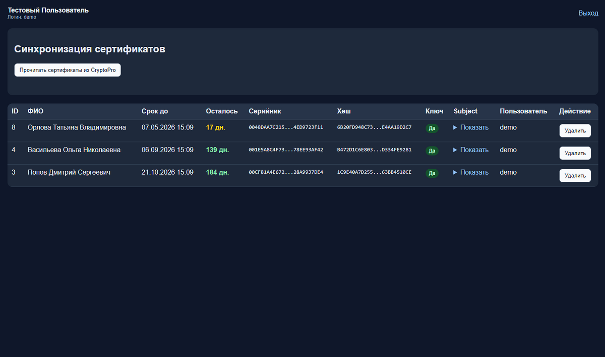Click the Пользователь column header
This screenshot has height=357, width=605.
tap(523, 111)
